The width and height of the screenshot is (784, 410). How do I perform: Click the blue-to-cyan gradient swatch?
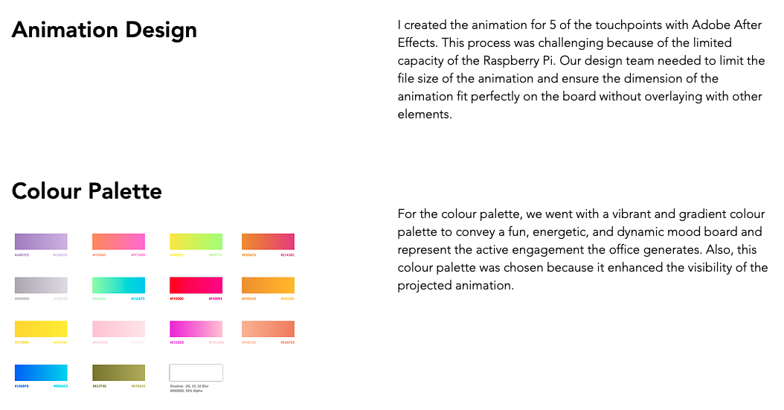41,372
